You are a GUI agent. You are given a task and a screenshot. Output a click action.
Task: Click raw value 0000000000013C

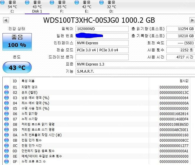[x=174, y=93]
